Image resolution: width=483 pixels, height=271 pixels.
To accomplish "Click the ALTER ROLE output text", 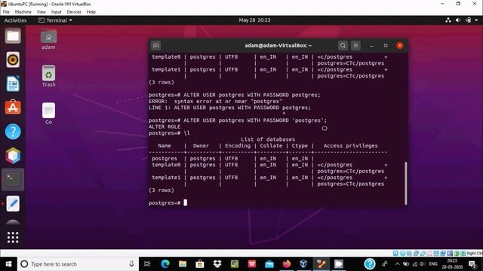I will click(165, 126).
